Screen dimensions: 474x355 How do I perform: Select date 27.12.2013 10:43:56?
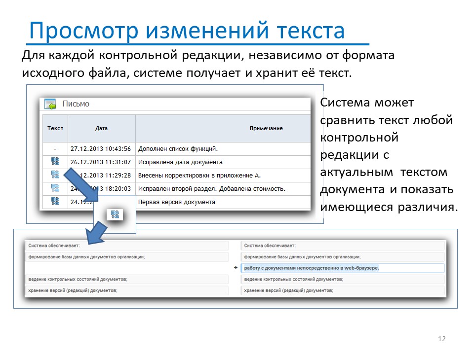pyautogui.click(x=101, y=149)
